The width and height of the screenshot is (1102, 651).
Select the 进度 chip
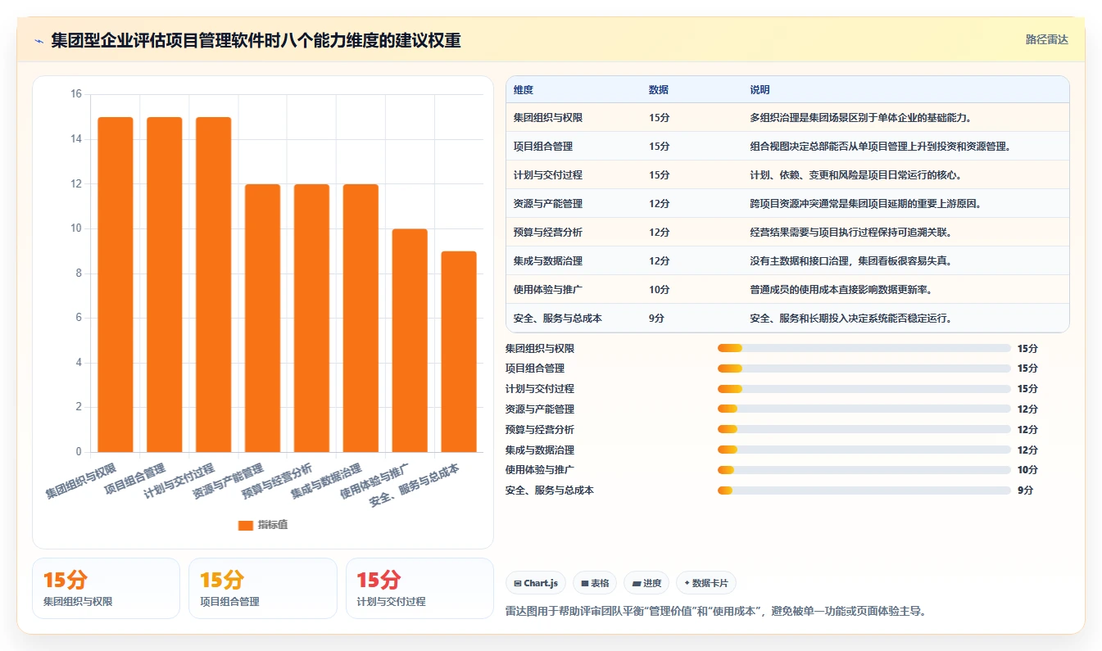[646, 583]
